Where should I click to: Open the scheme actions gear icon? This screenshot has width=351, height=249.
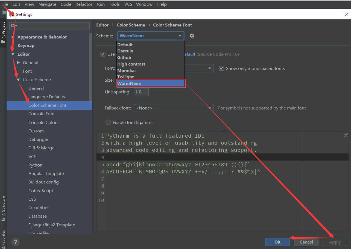click(x=192, y=36)
